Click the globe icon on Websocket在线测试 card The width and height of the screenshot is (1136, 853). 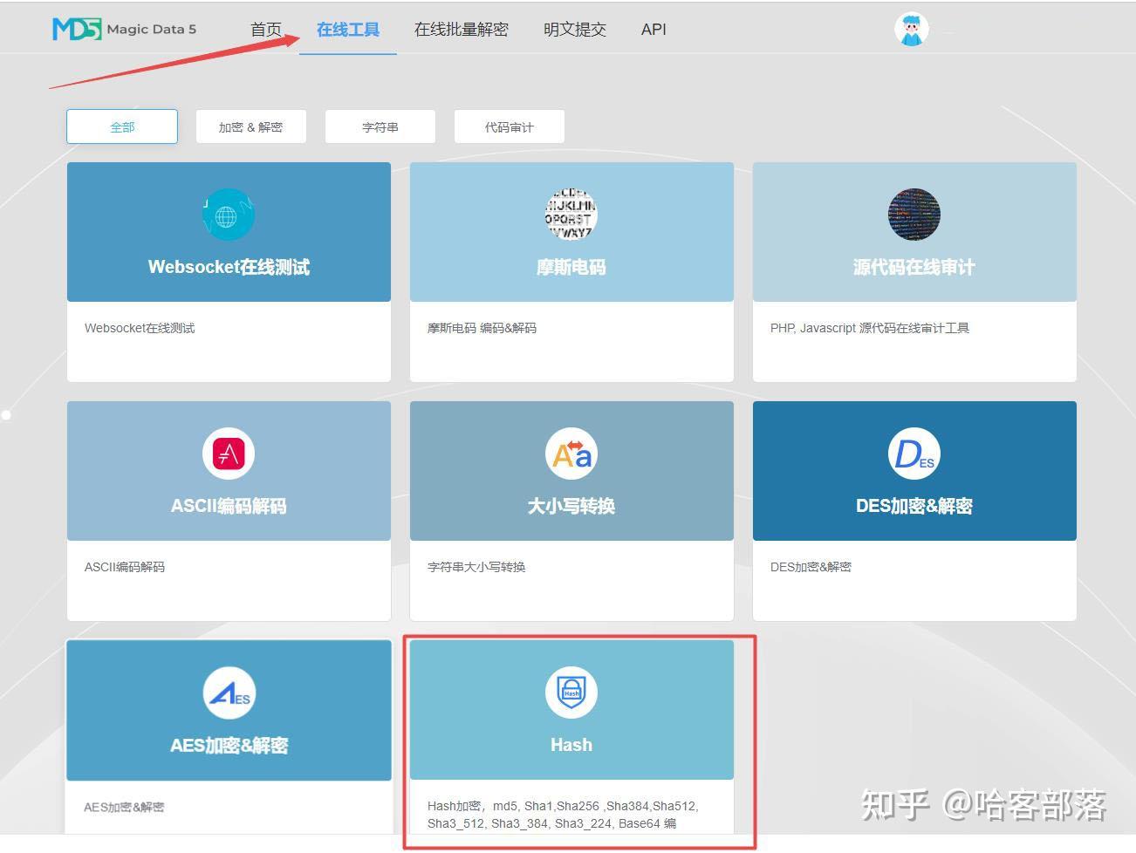tap(228, 215)
